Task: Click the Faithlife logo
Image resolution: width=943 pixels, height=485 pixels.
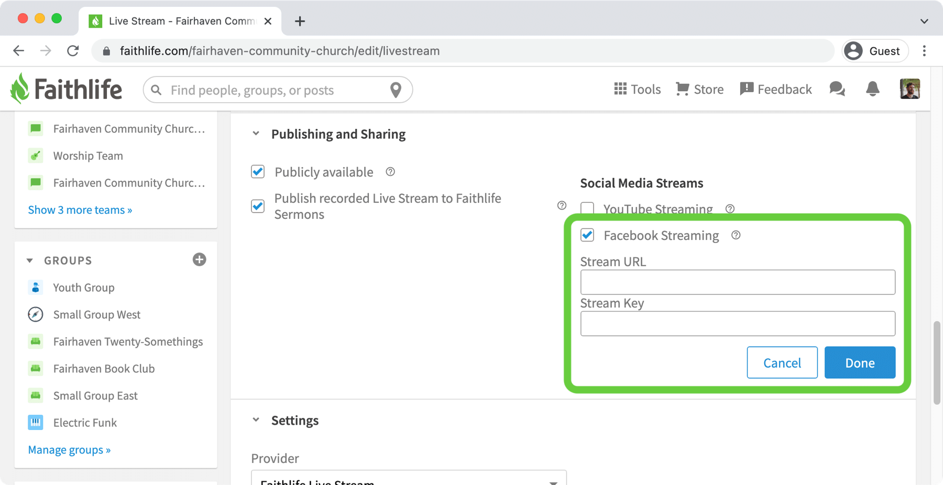Action: (x=66, y=89)
